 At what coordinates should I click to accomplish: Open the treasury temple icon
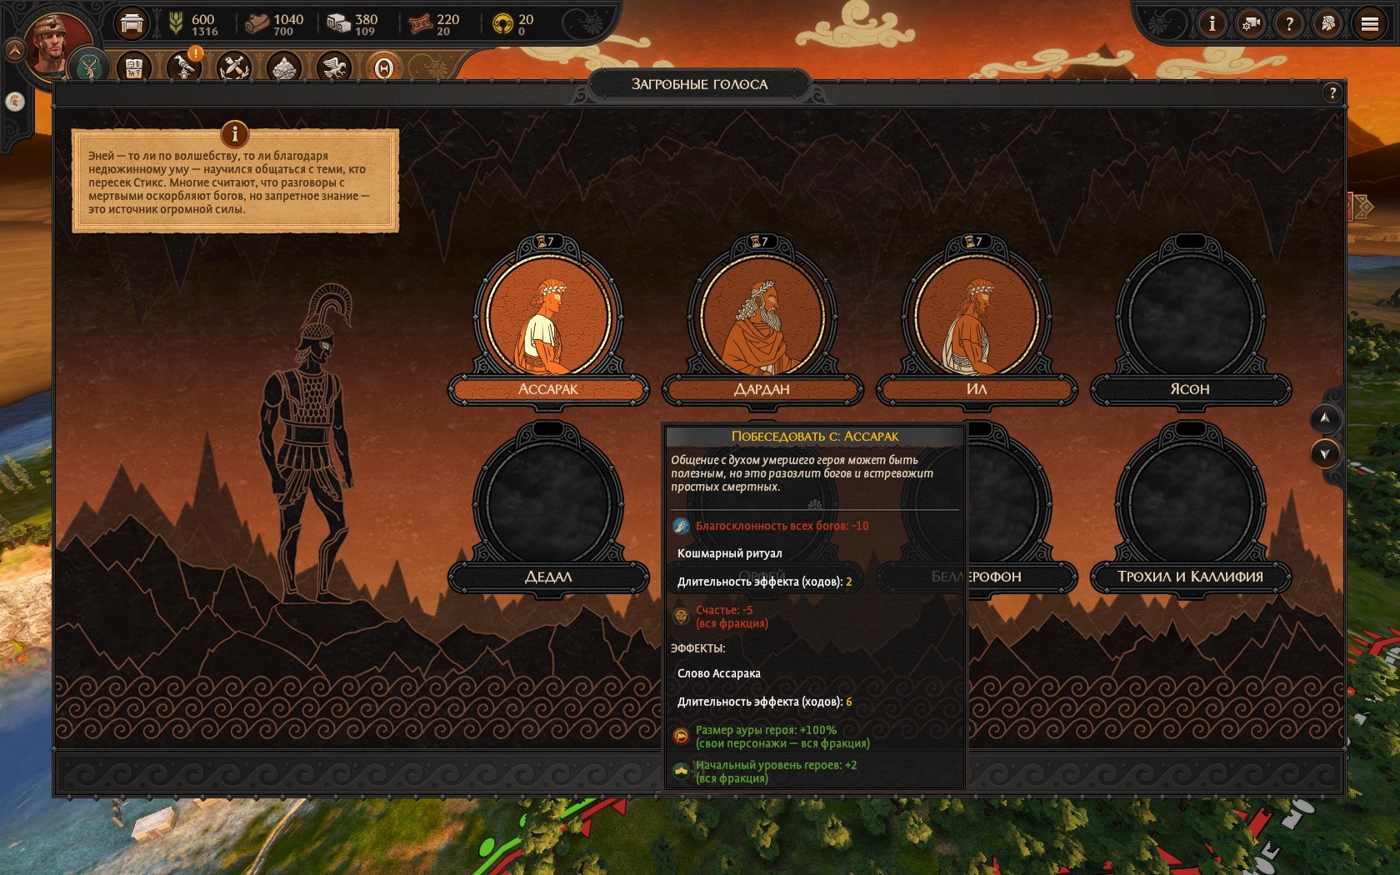click(132, 23)
